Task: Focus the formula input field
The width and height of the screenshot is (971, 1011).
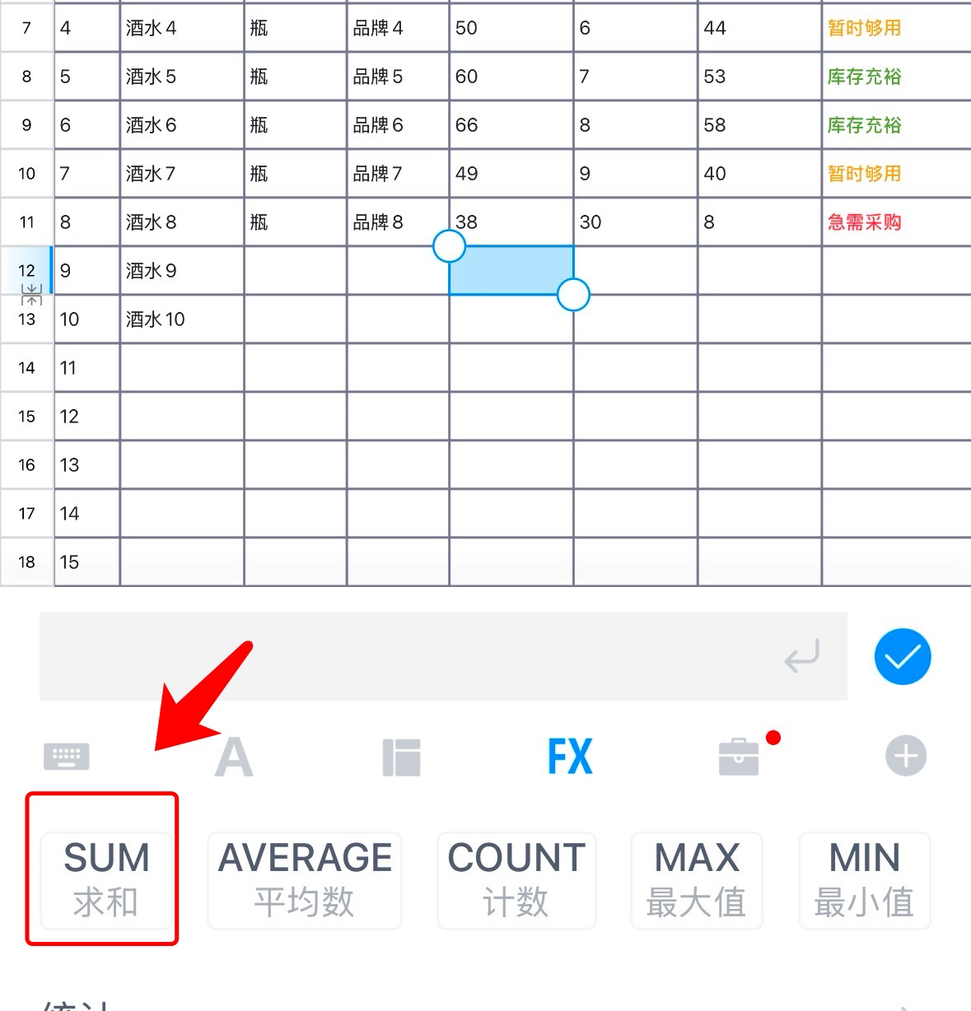Action: tap(443, 656)
